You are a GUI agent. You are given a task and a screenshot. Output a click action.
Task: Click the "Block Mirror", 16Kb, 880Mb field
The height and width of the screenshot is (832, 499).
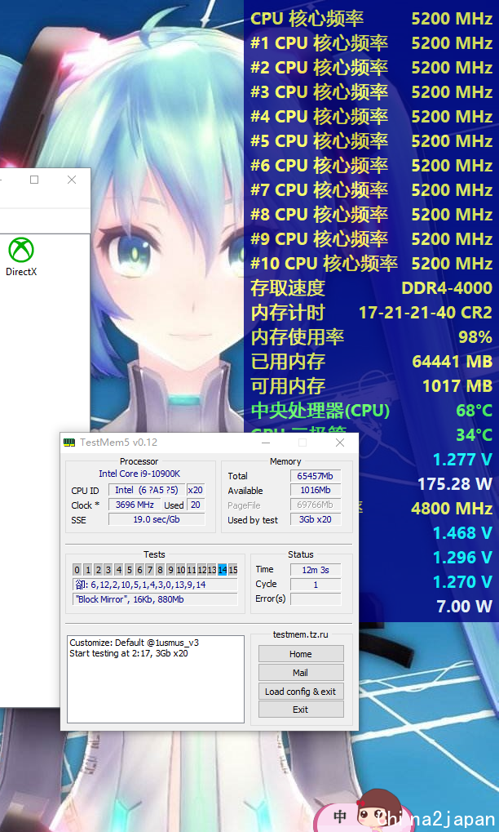155,599
